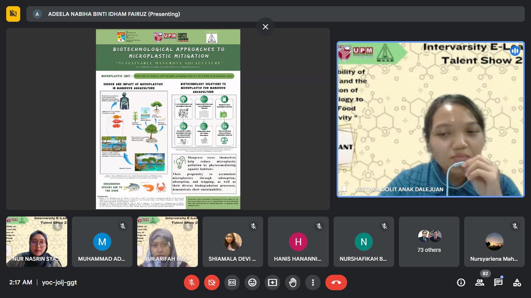Screen dimensions: 531x298
Task: Raise hand button
Action: [x=293, y=282]
